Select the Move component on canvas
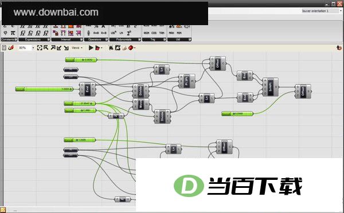The width and height of the screenshot is (344, 213). click(x=141, y=104)
